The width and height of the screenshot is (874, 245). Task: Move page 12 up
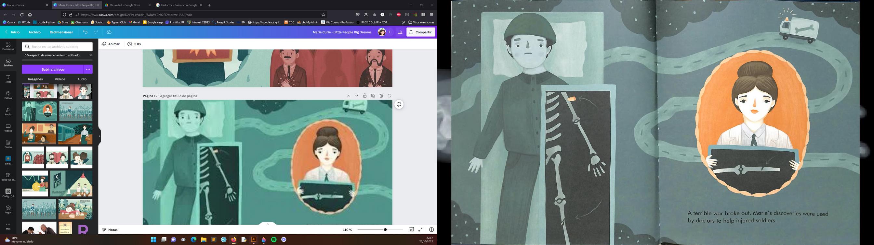pos(349,96)
